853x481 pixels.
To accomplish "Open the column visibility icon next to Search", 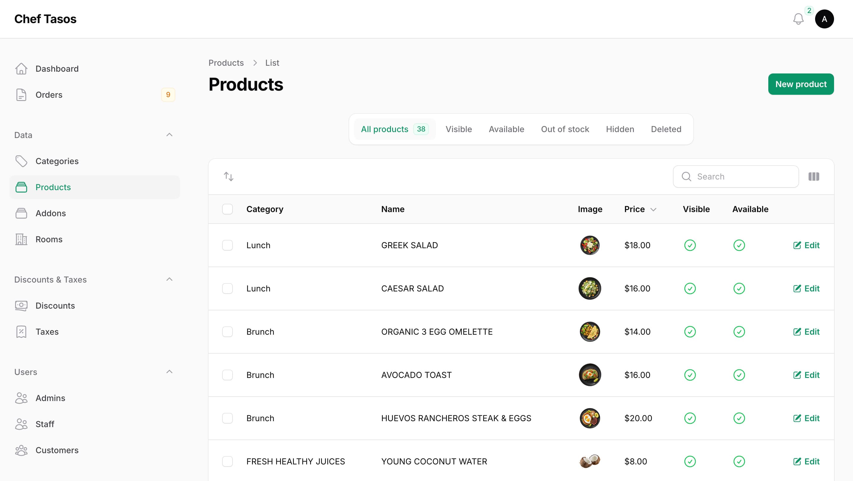I will click(814, 177).
